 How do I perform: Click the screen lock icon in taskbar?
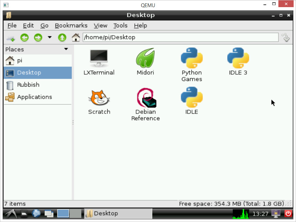click(x=276, y=214)
